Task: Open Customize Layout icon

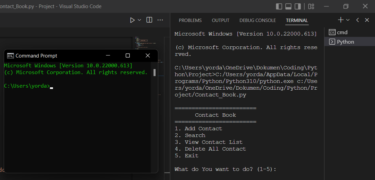Action: point(311,6)
